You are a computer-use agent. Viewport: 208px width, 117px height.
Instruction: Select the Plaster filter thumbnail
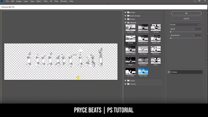pyautogui.click(x=130, y=60)
